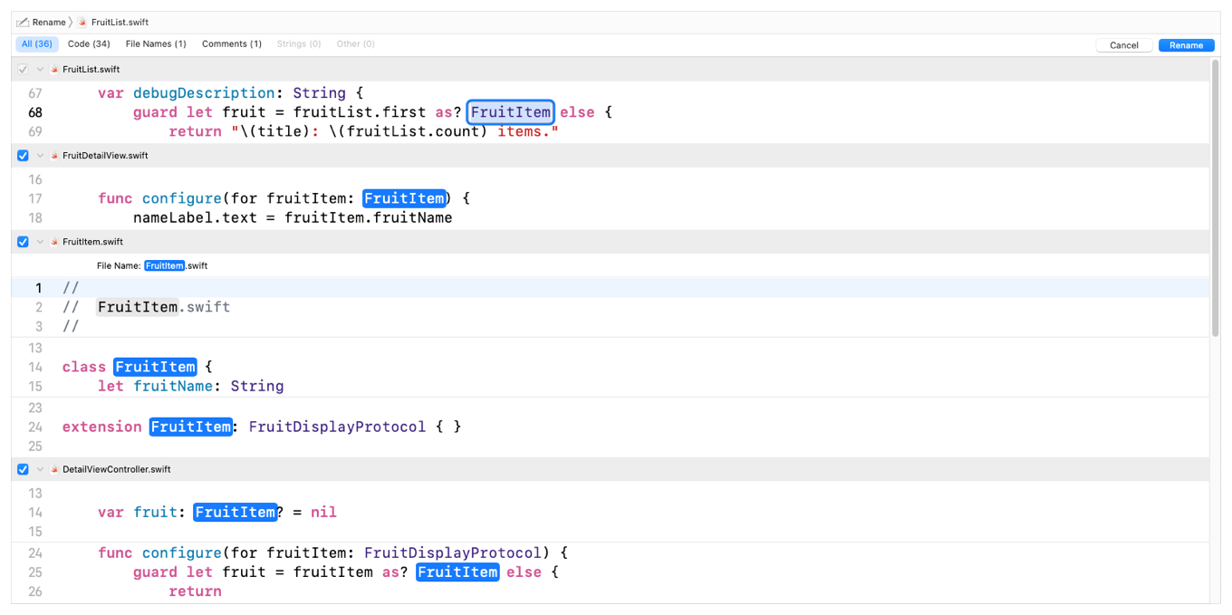Click the highlighted FruitItem in the File Name row
Screen dimensions: 1232x615
coord(164,265)
